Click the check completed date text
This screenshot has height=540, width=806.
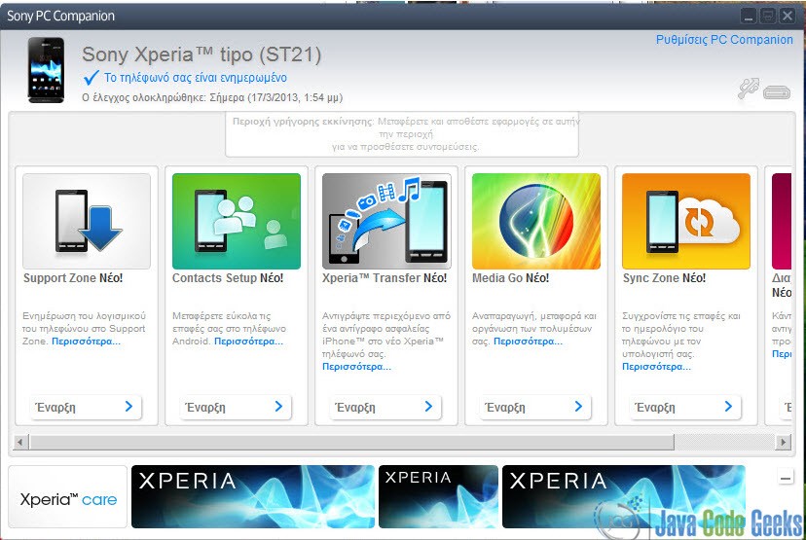212,97
